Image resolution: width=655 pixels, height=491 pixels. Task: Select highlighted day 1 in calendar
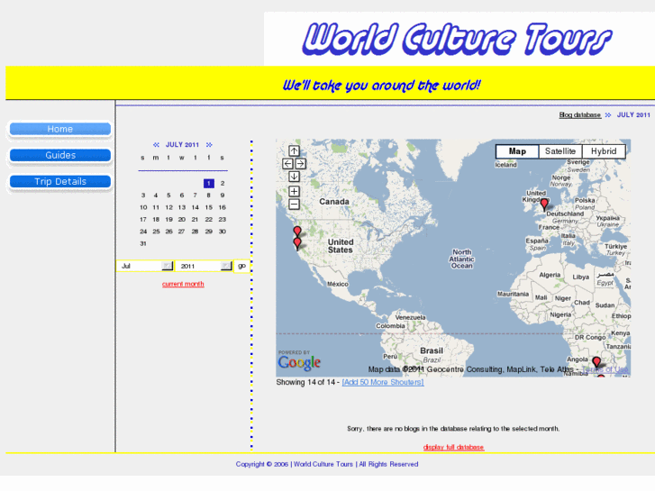209,183
